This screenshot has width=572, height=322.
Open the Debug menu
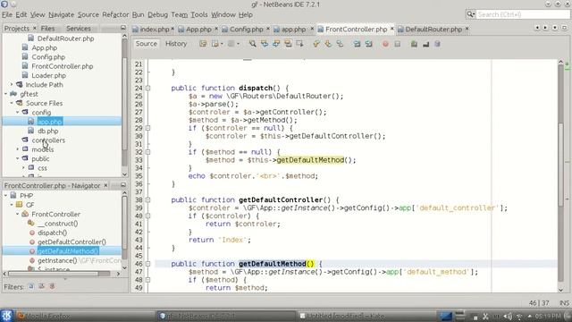tap(157, 14)
